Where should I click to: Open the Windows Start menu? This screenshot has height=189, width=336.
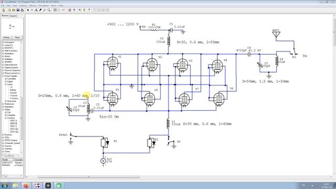(x=5, y=185)
